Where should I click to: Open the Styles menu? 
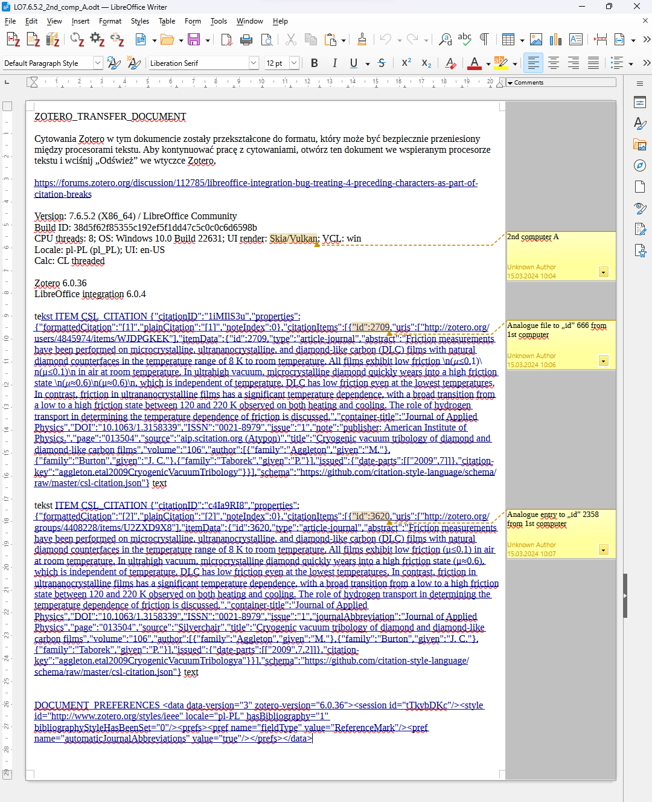[140, 21]
